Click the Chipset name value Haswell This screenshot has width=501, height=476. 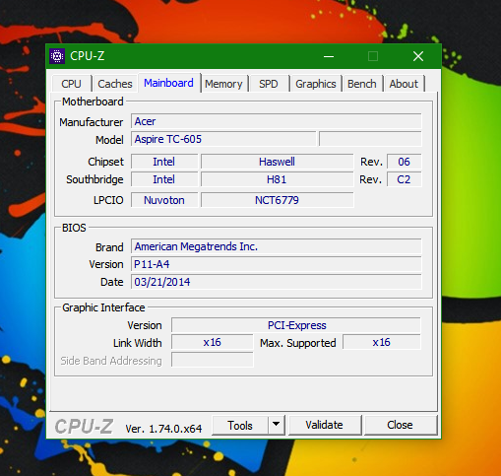tap(278, 162)
